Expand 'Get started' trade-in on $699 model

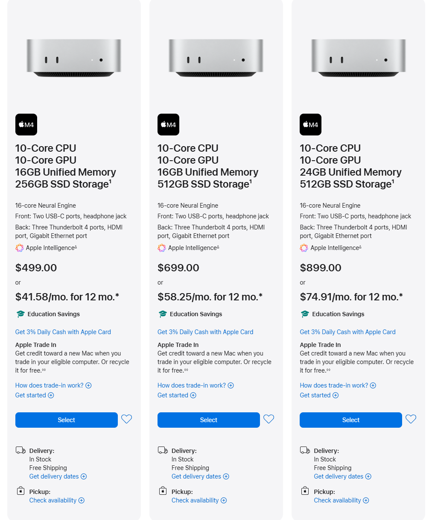(x=177, y=395)
